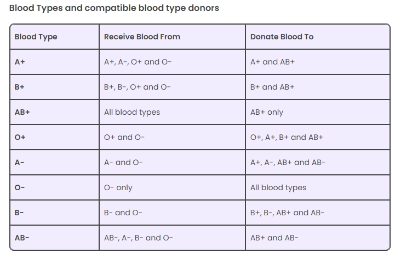Screen dimensions: 395x259
Task: Click the "Blood Types and compatible blood type donors" heading
Action: tap(114, 8)
